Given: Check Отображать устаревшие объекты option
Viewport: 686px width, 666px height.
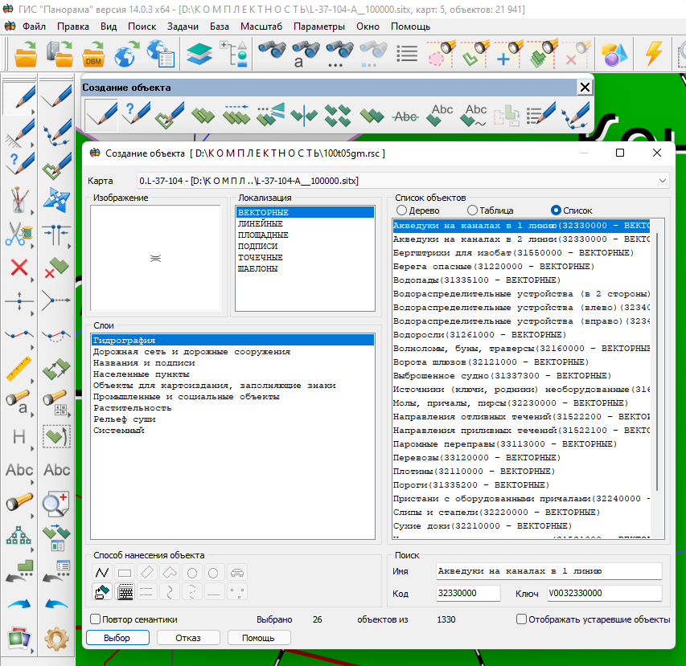Looking at the screenshot, I should 522,619.
